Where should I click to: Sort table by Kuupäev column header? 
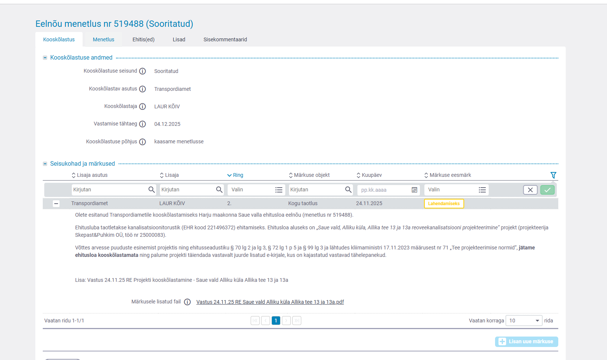click(371, 175)
